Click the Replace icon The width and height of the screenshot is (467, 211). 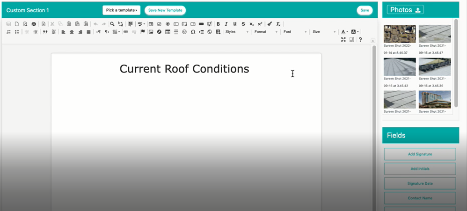(121, 24)
